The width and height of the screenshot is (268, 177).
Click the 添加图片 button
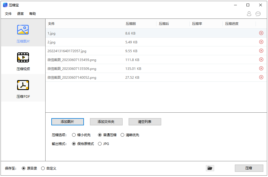[x=67, y=122]
